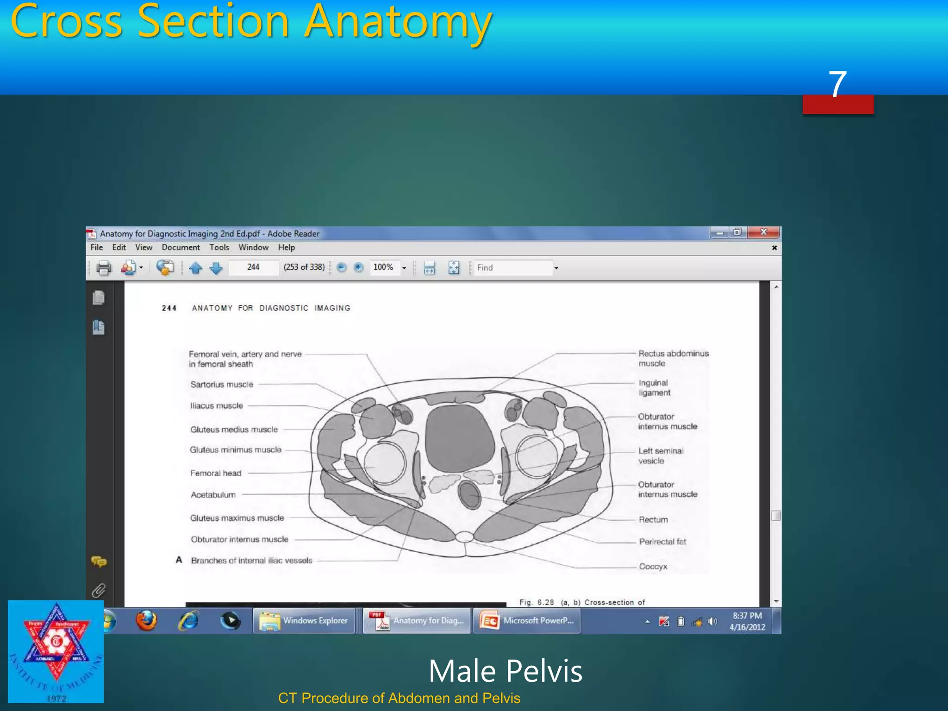Select the fit full page icon
The image size is (948, 711).
pos(454,268)
